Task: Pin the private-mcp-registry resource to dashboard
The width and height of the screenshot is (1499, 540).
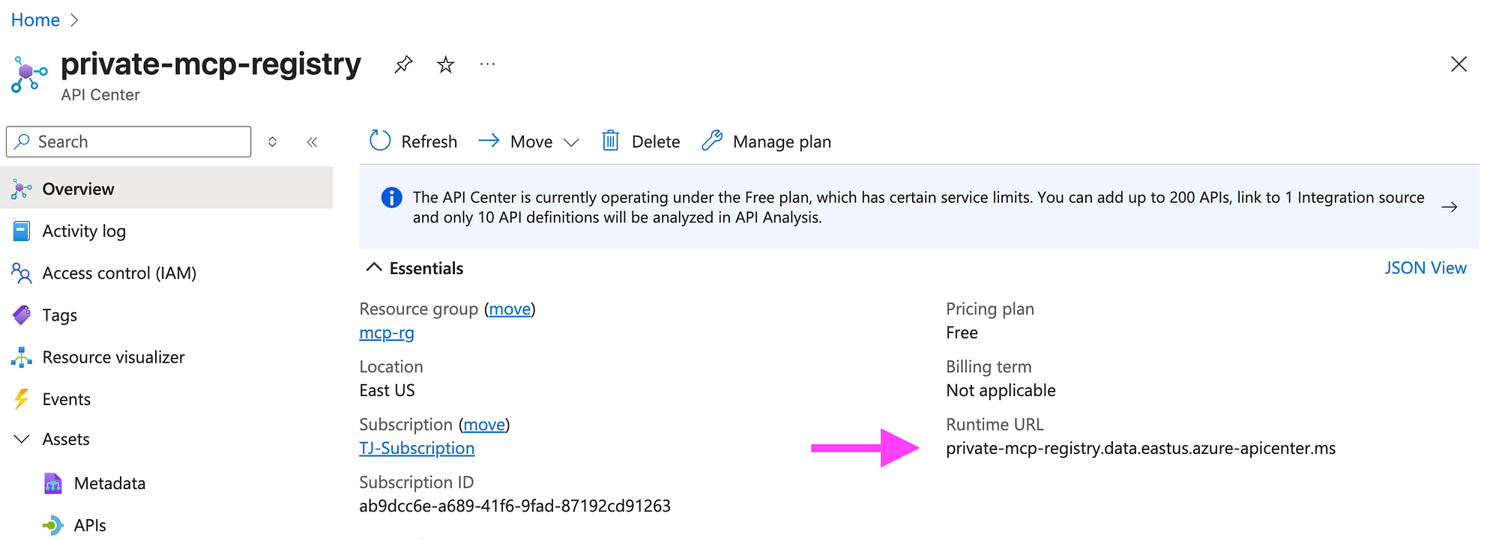Action: coord(403,65)
